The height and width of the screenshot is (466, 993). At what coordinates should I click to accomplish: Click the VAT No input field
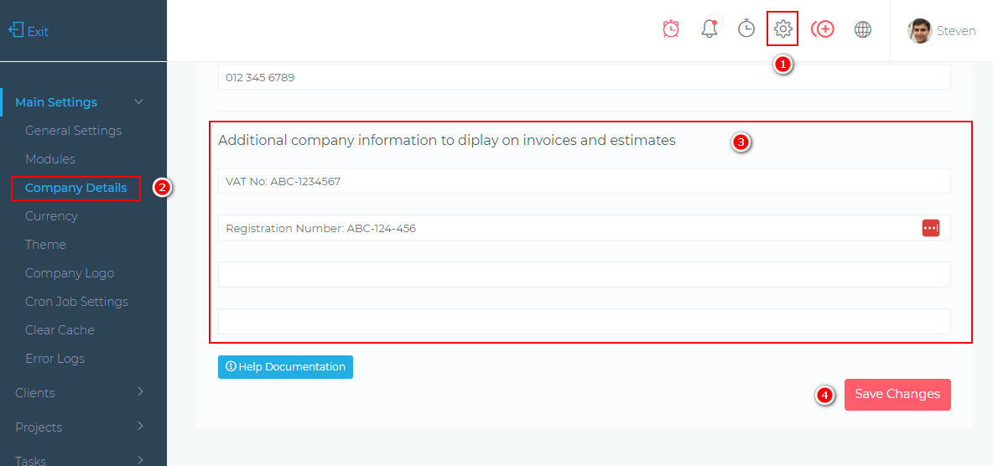tap(584, 180)
